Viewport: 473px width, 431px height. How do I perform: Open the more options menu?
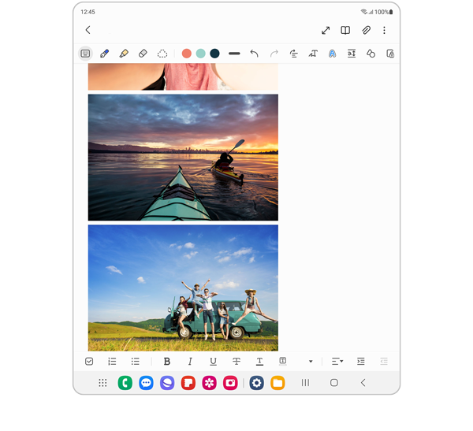[x=385, y=30]
